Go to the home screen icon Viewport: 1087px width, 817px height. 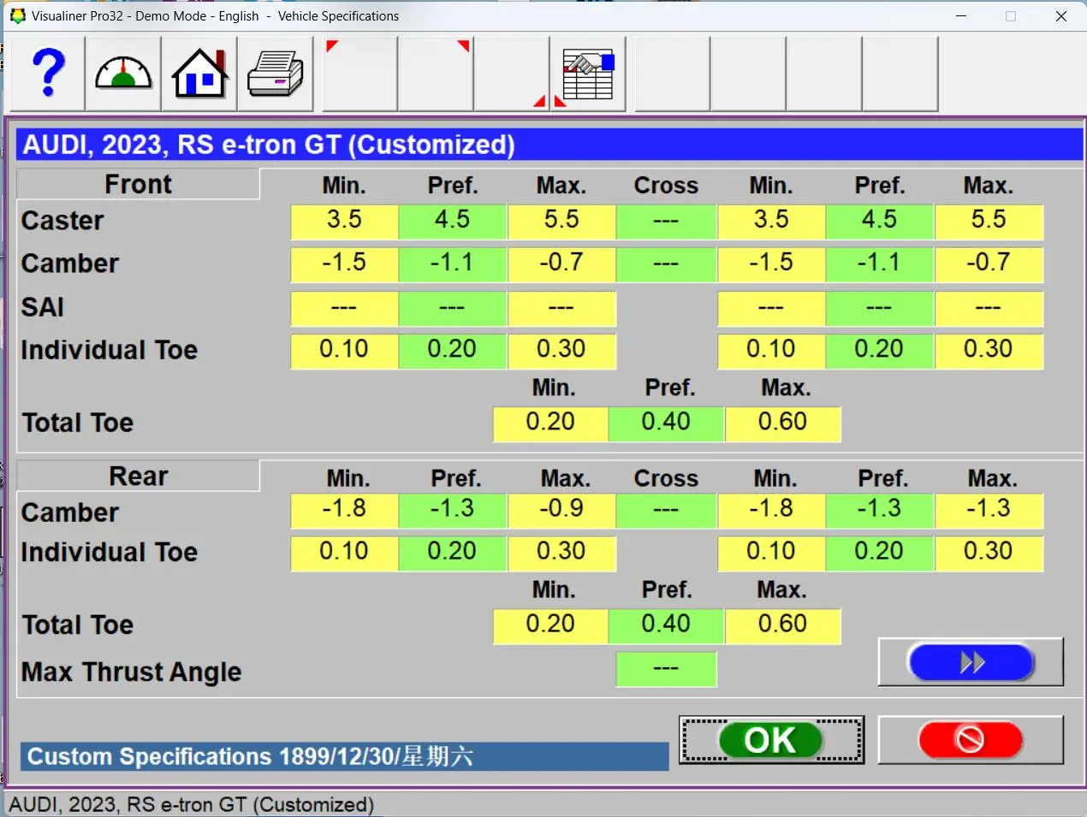pyautogui.click(x=199, y=74)
